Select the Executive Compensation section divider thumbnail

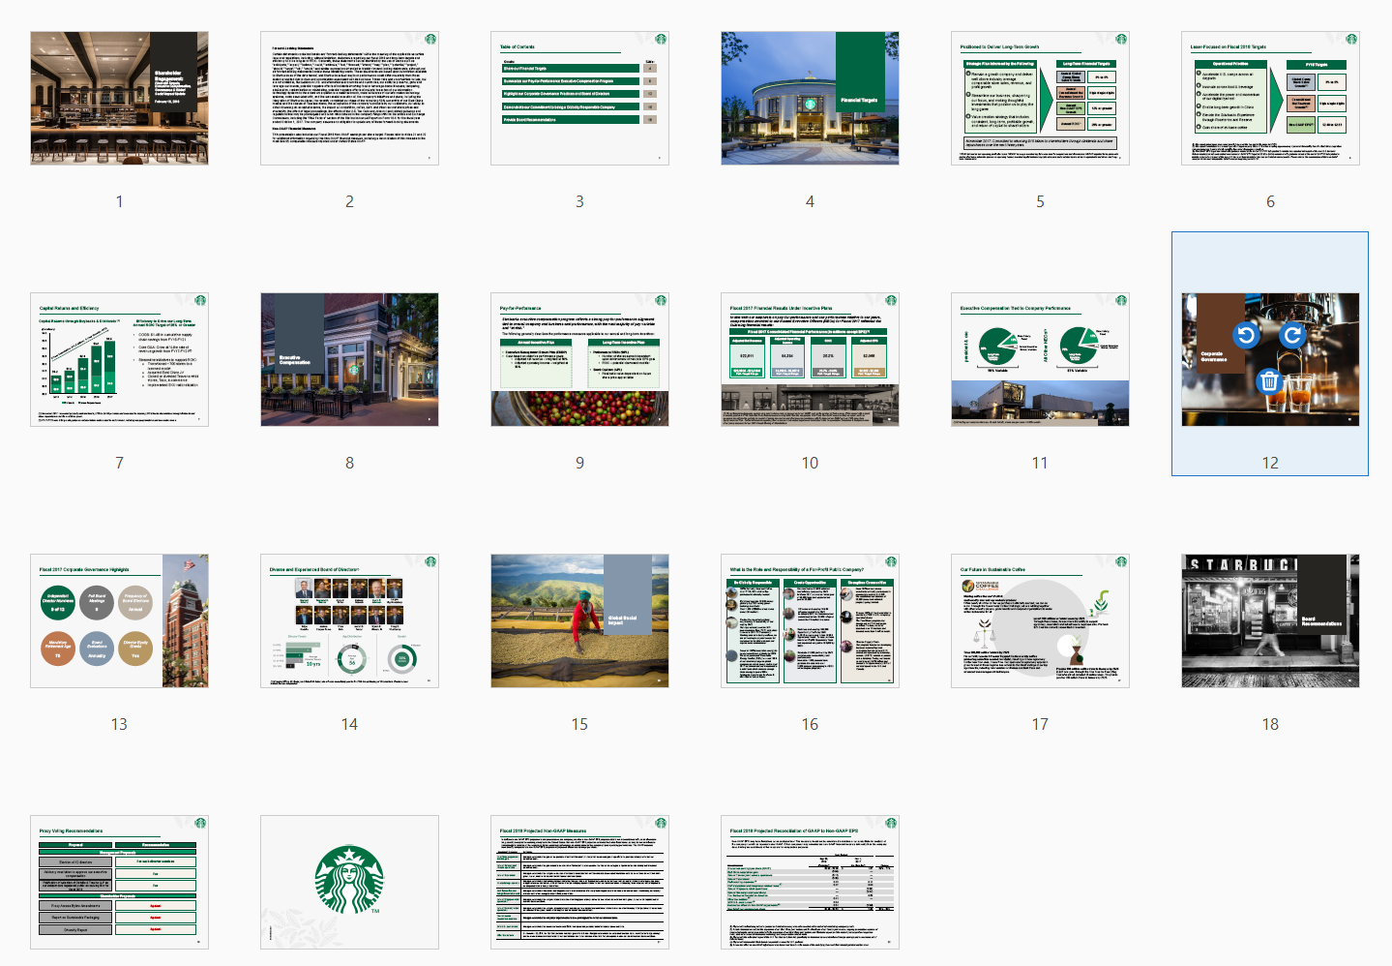(x=349, y=359)
